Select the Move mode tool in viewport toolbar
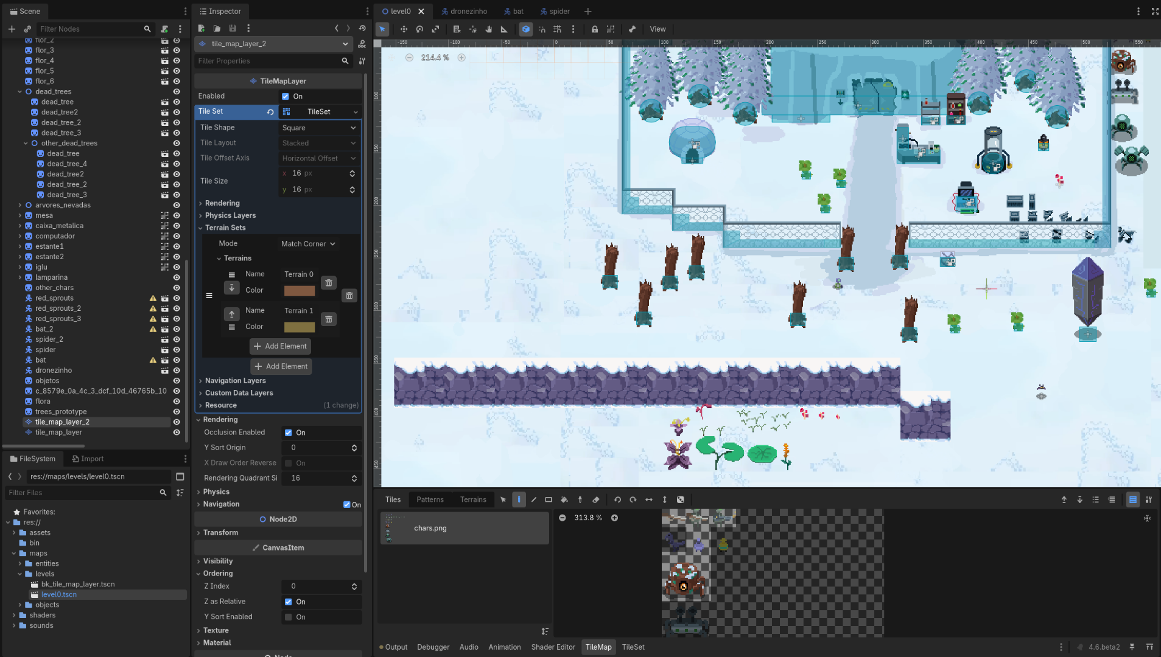Image resolution: width=1161 pixels, height=657 pixels. click(x=403, y=29)
